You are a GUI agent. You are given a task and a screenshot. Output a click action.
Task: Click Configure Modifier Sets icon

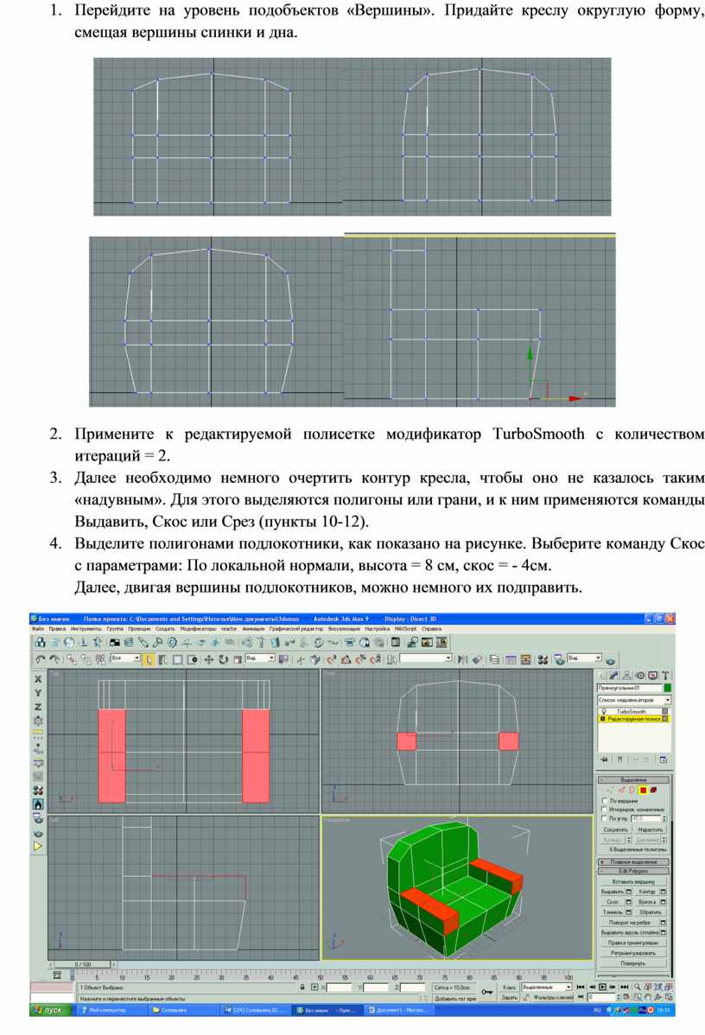point(664,759)
